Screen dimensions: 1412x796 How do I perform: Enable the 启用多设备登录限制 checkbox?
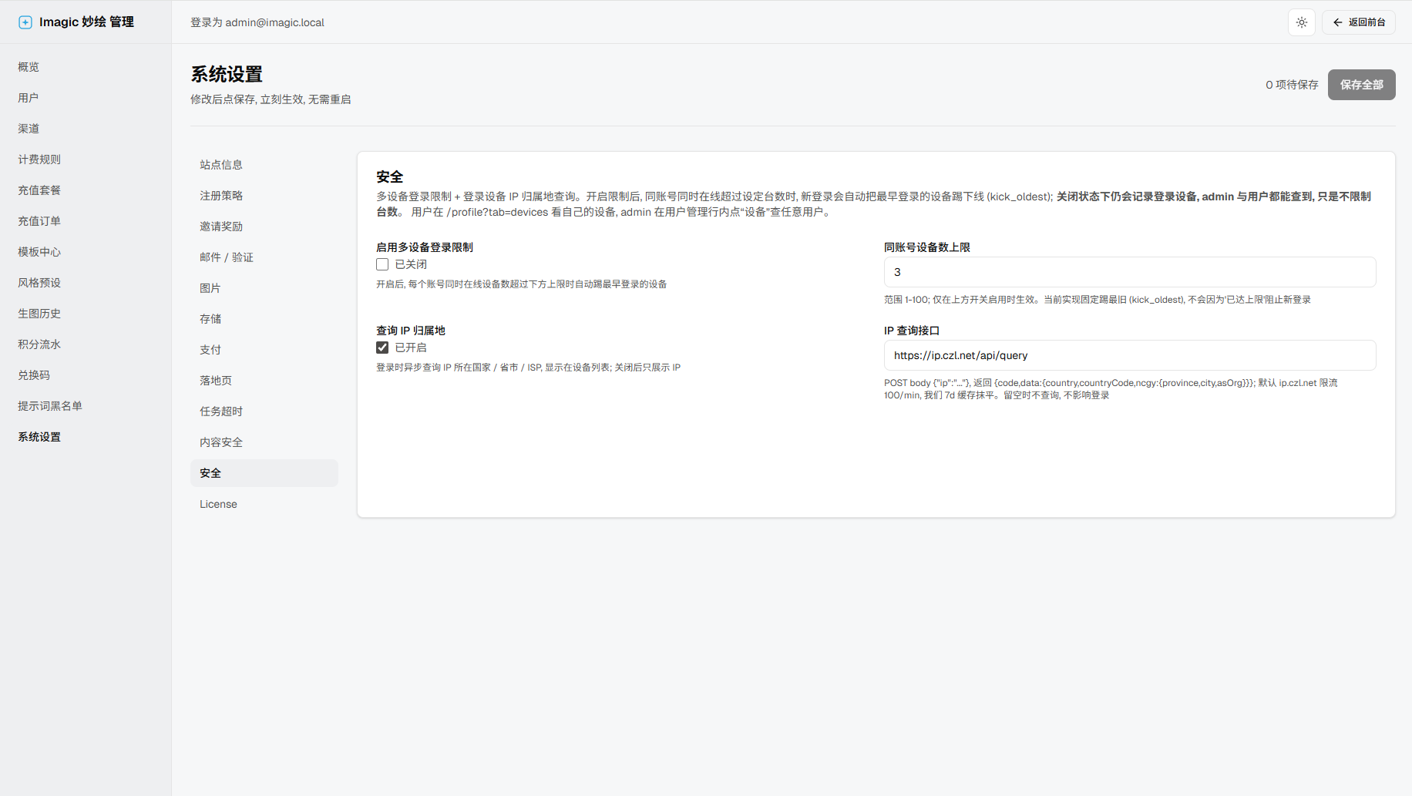coord(382,264)
